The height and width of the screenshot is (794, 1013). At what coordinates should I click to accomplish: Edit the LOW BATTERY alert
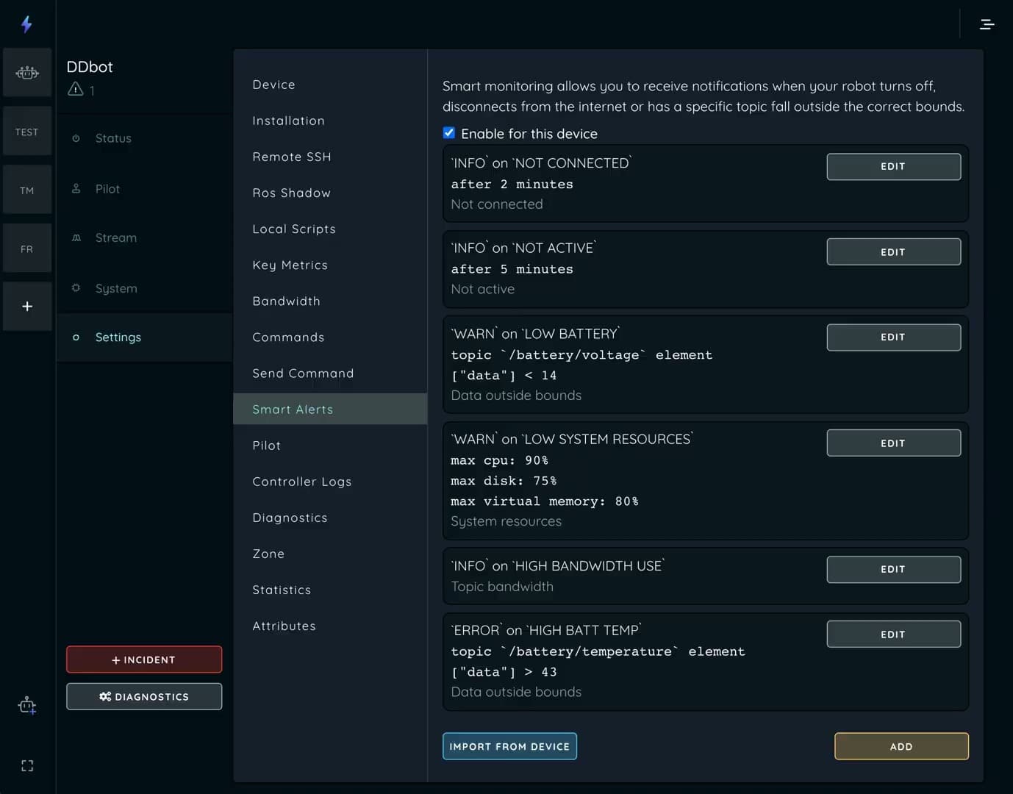[893, 337]
